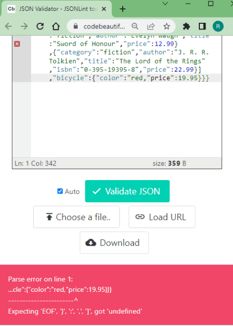The height and width of the screenshot is (326, 233).
Task: Open the zoom magnifier in address bar
Action: [135, 26]
